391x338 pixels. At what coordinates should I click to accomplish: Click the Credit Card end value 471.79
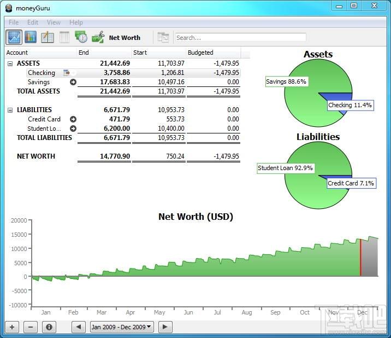coord(120,119)
